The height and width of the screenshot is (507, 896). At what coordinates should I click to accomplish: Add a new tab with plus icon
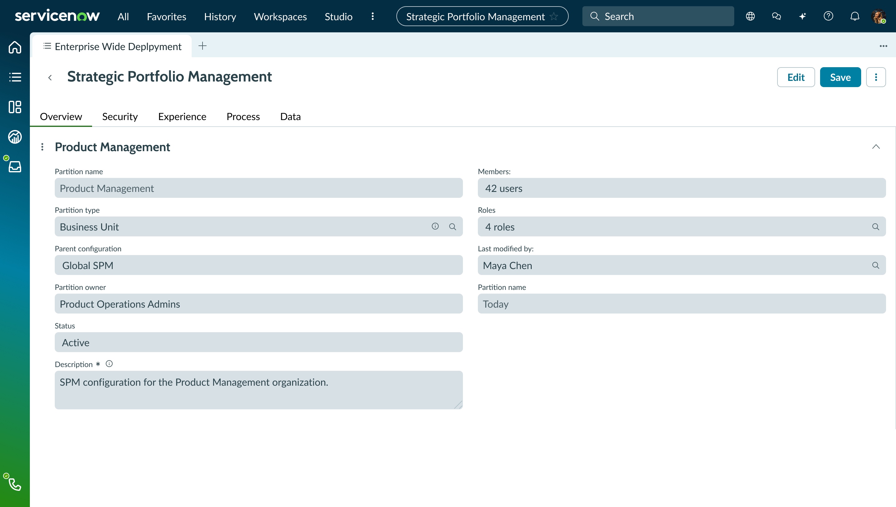pos(202,46)
